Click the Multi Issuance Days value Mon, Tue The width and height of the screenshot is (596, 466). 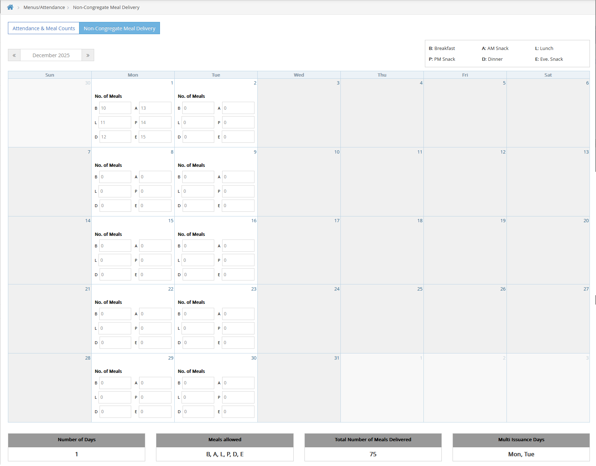[521, 454]
